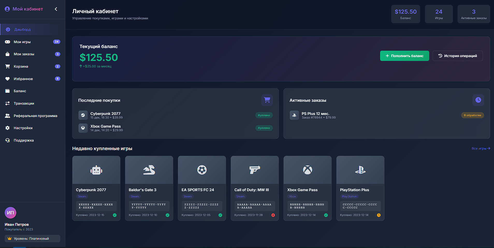Click the orange pending clock on PlayStation Plus card
Screen dimensions: 494x248
[x=379, y=215]
